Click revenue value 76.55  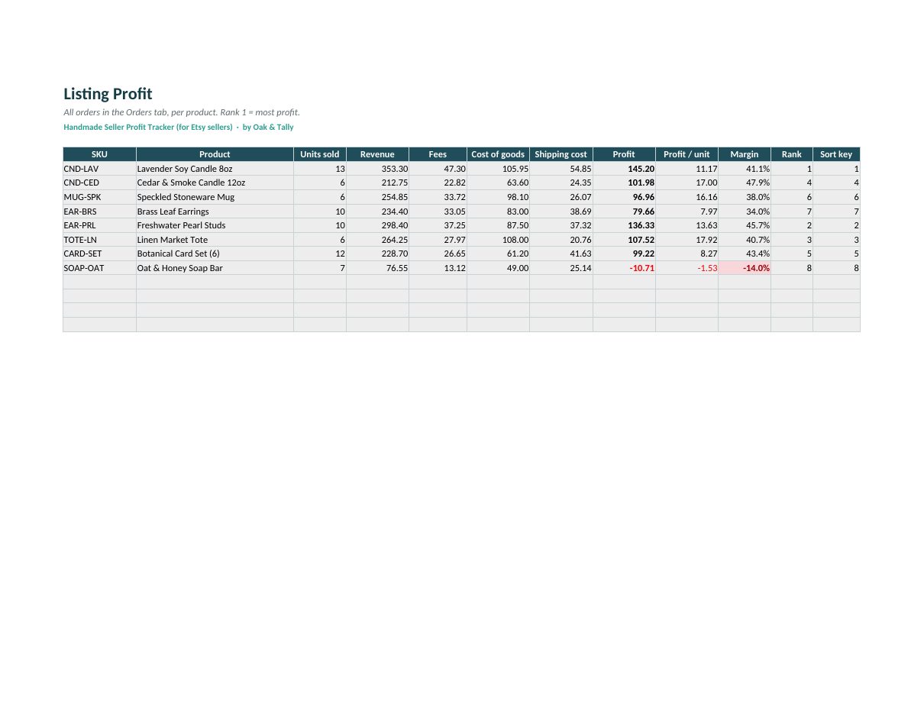(x=377, y=268)
